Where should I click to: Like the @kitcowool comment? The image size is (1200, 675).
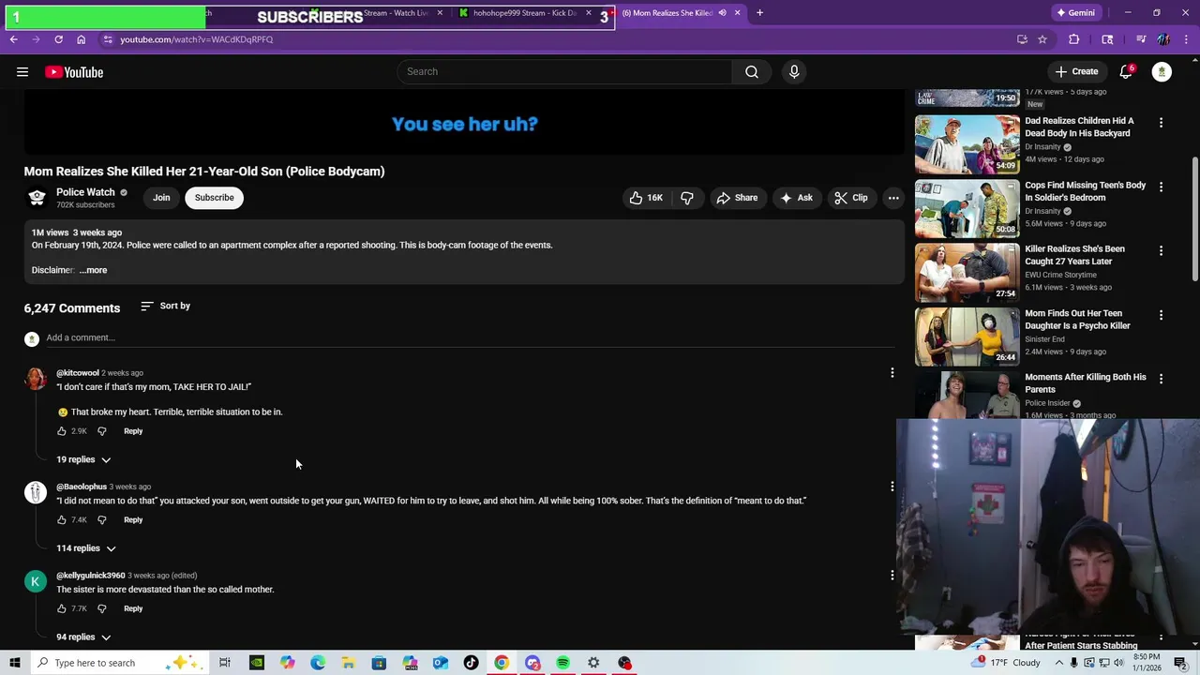tap(62, 431)
